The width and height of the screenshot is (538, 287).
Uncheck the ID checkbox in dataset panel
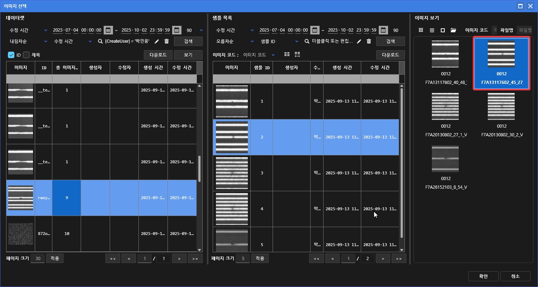(x=11, y=55)
